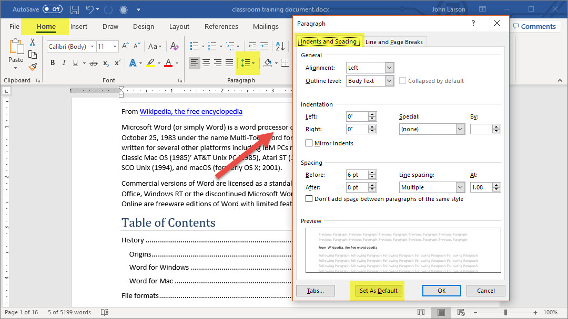The image size is (568, 319).
Task: Center-align the text
Action: [x=206, y=63]
